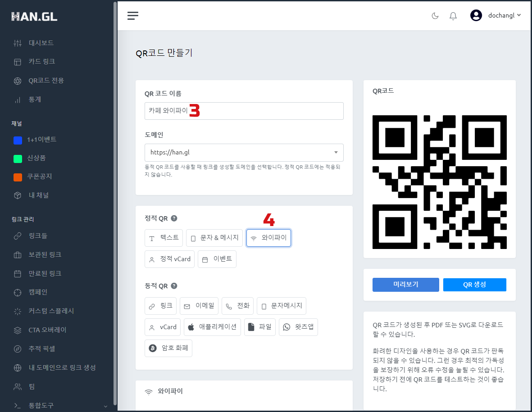The width and height of the screenshot is (532, 412).
Task: Click the 내 채널 box icon
Action: coord(18,196)
